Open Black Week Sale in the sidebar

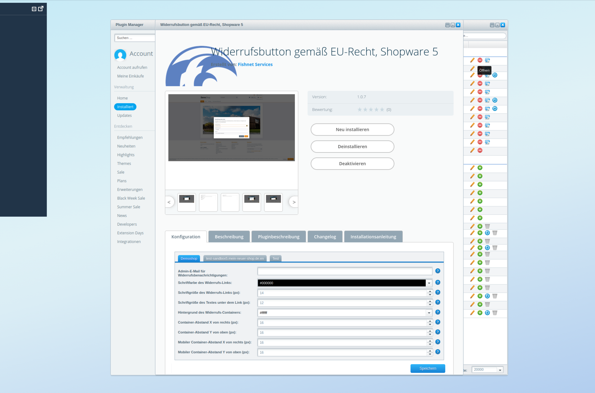pyautogui.click(x=131, y=198)
